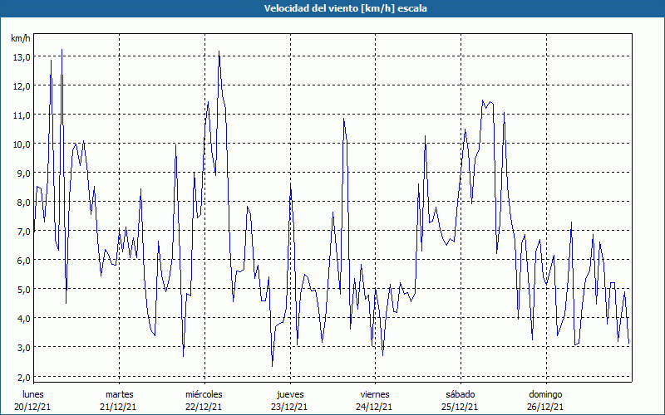Click the 'jueves' day label

click(290, 395)
